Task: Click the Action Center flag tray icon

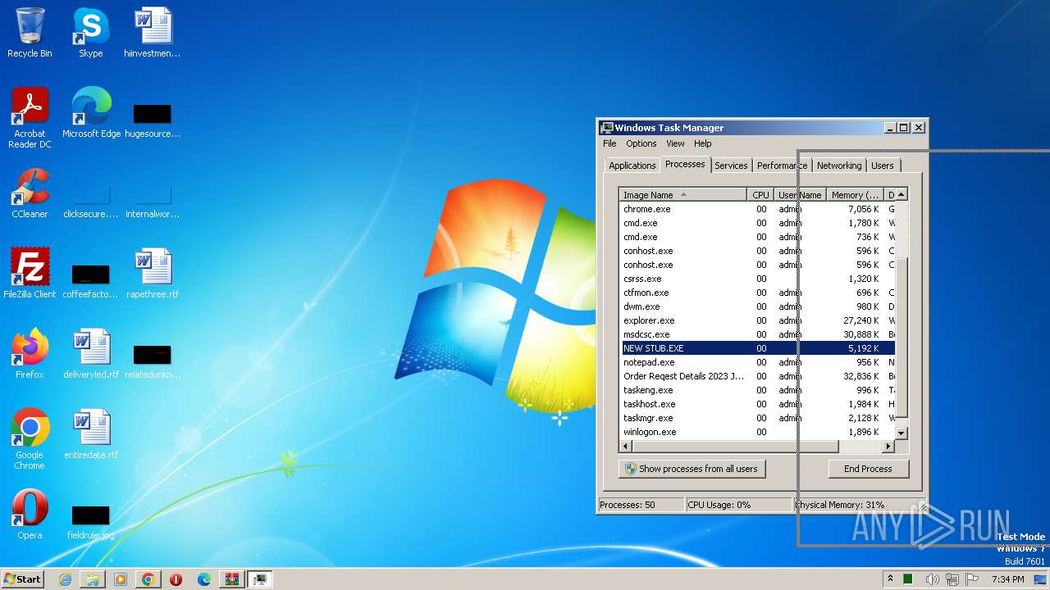Action: point(971,579)
